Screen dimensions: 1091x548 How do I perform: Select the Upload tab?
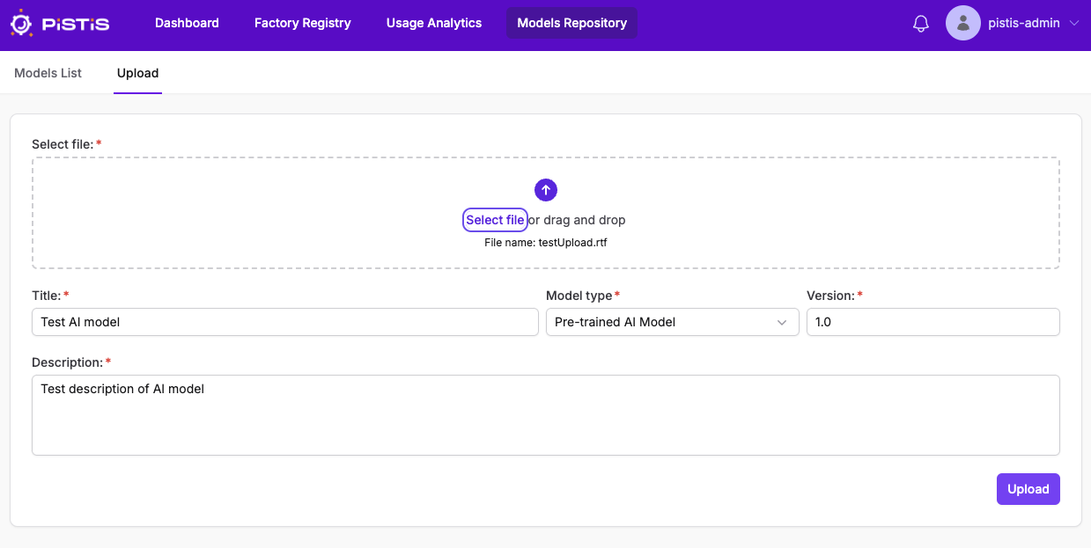[137, 73]
